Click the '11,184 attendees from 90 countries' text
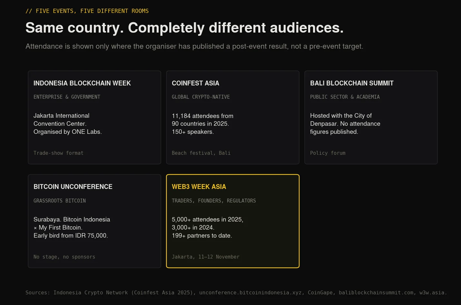The width and height of the screenshot is (461, 305). tap(202, 123)
